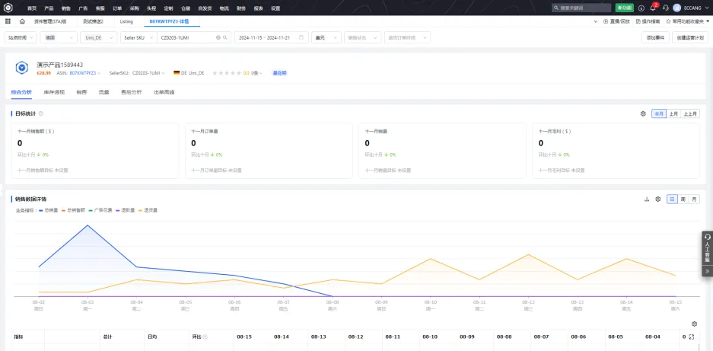Toggle 总销售额 series in chart legend
Viewport: 713px width, 351px height.
pyautogui.click(x=73, y=210)
